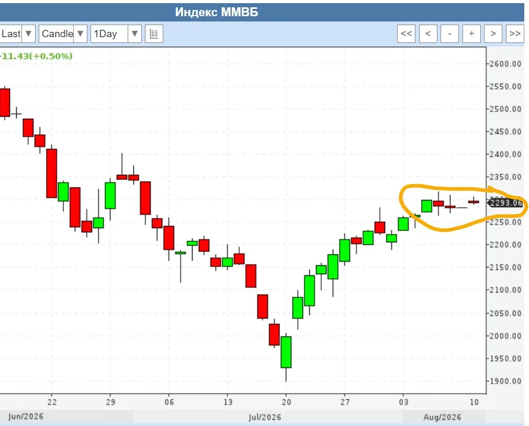The image size is (529, 426).
Task: Click the large green candle at date 20
Action: pyautogui.click(x=286, y=352)
